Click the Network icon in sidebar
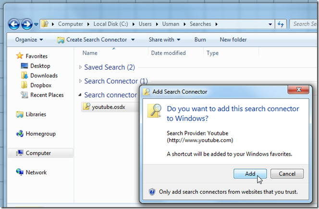Viewport: 319px width, 209px height. click(20, 172)
